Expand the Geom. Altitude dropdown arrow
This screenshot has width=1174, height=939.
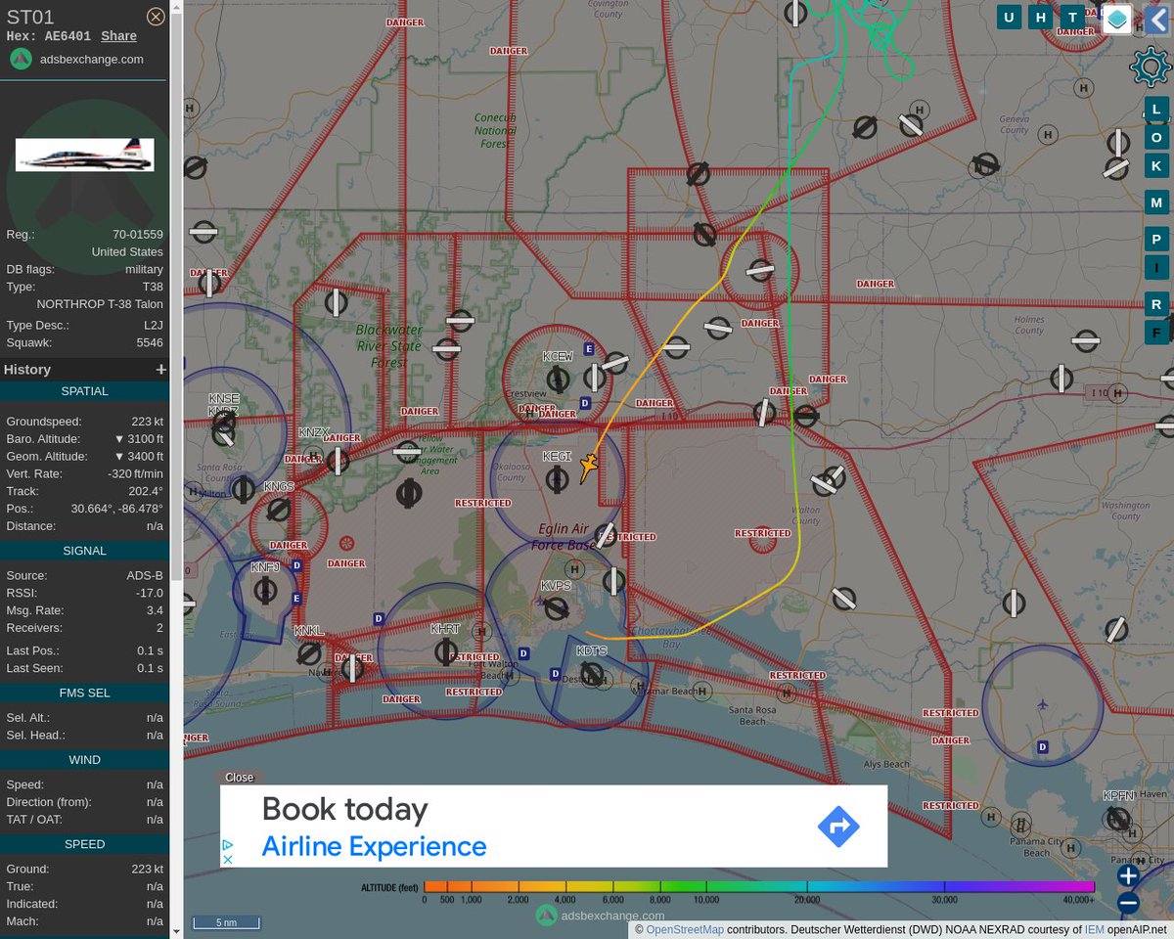(119, 456)
